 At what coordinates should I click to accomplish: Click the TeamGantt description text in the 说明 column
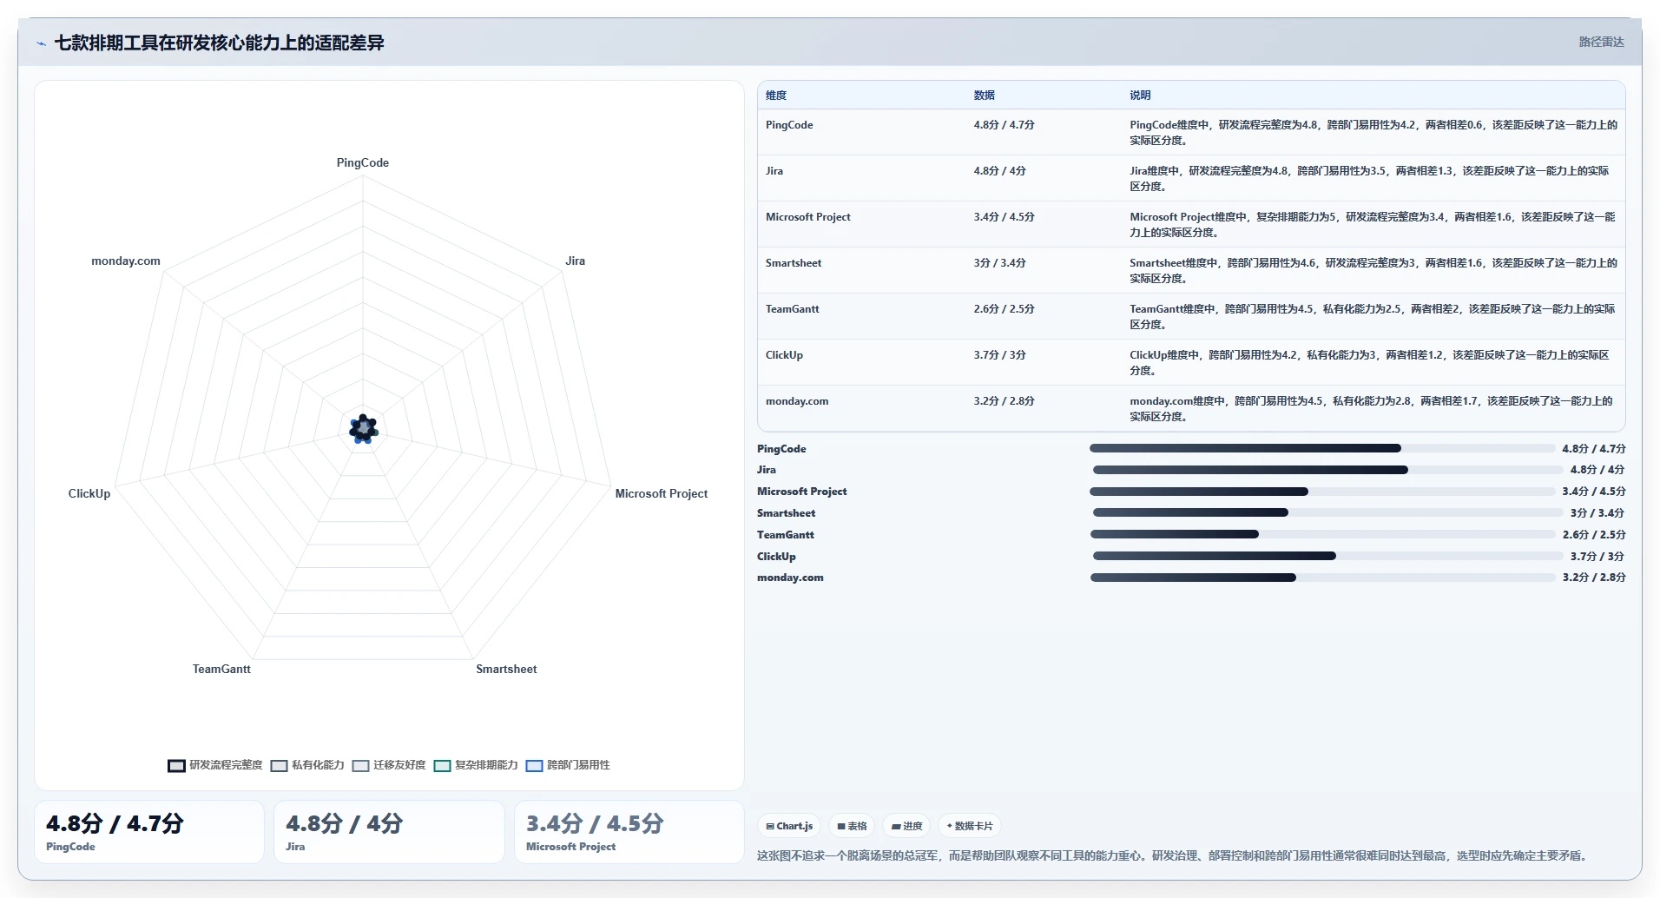coord(1372,317)
